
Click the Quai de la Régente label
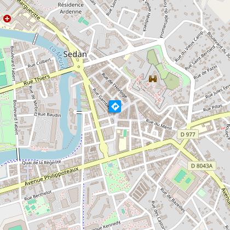42,162
